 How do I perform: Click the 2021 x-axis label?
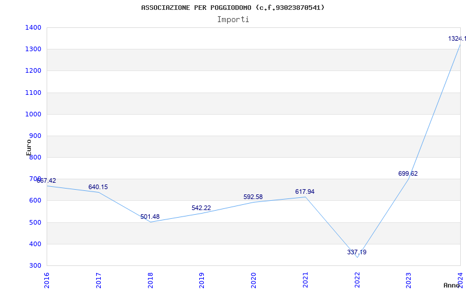click(x=305, y=281)
